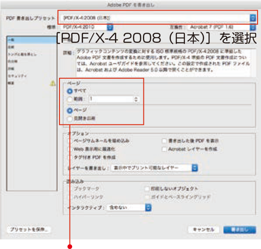Viewport: 261px width, 249px height.
Task: Choose the ページ export radio button
Action: [70, 111]
